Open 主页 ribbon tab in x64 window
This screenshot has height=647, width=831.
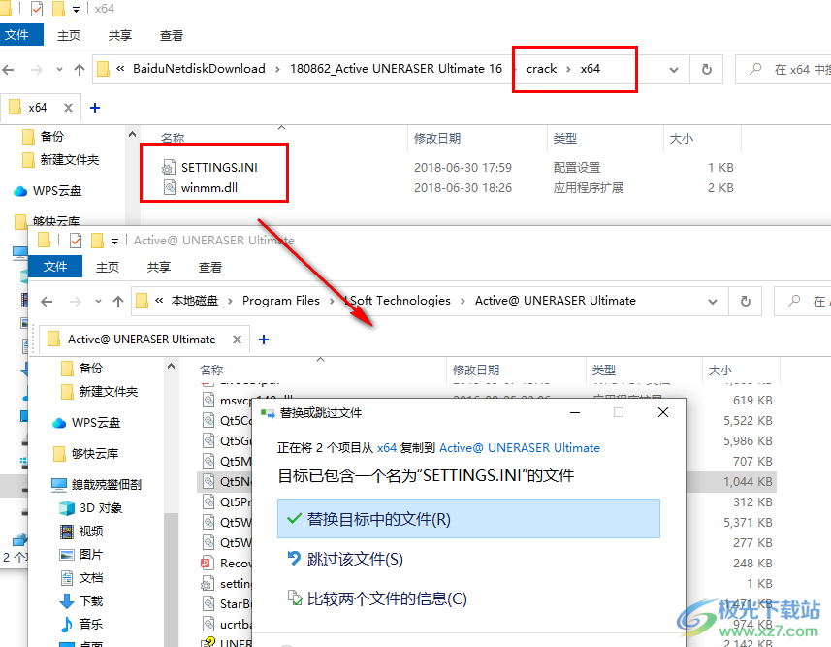point(69,36)
